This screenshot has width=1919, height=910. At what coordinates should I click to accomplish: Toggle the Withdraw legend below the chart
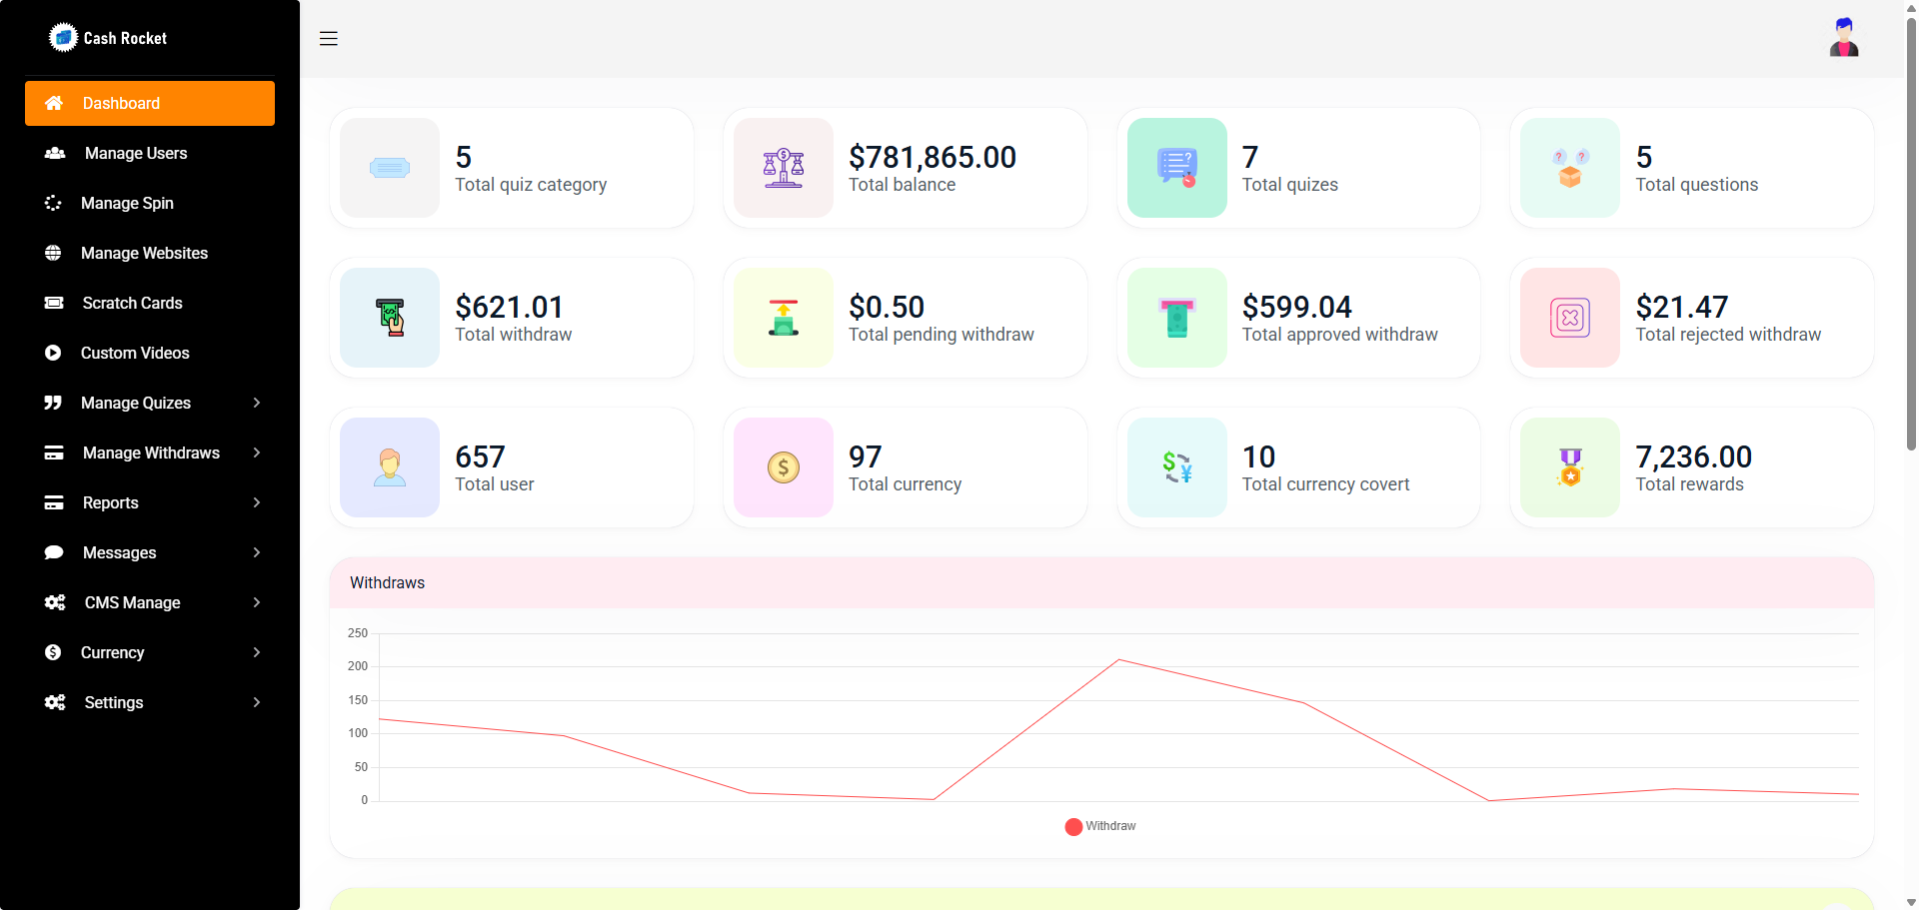point(1099,826)
